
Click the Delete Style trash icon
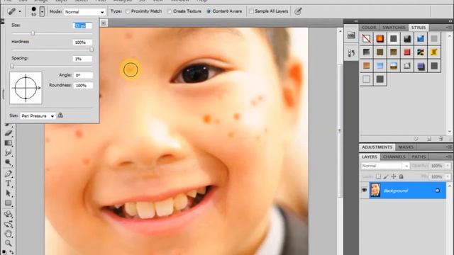(441, 139)
